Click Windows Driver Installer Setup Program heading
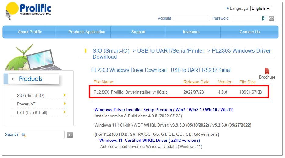This screenshot has height=158, width=285. [164, 110]
